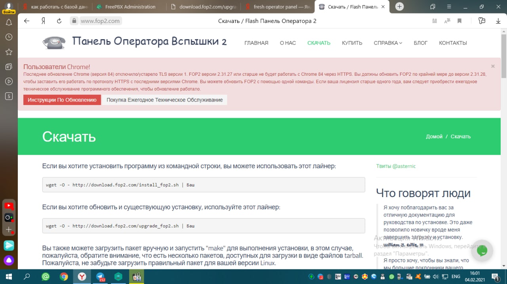
Task: Open Windows search from taskbar
Action: coord(27,276)
